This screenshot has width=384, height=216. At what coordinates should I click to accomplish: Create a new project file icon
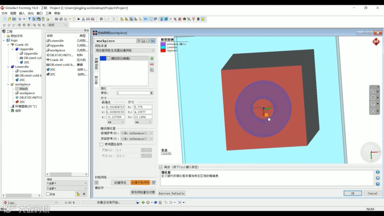[x=5, y=19]
